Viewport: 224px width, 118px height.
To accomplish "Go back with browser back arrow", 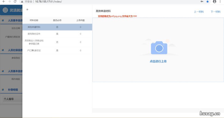I will pyautogui.click(x=4, y=1).
